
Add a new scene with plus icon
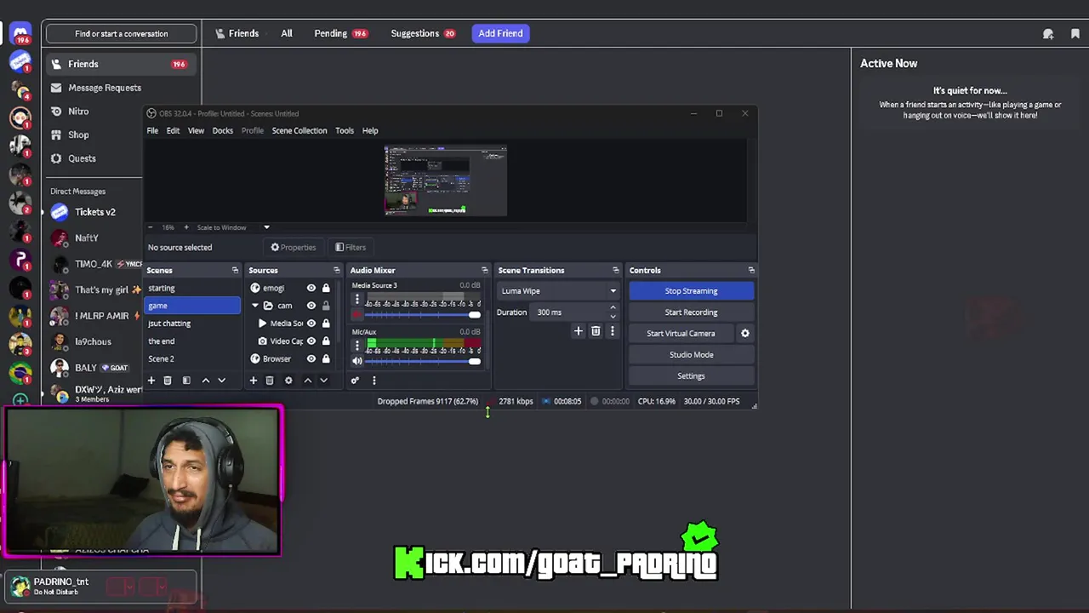151,381
